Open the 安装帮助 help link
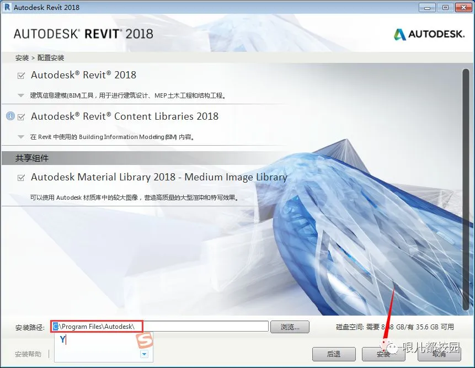This screenshot has height=368, width=475. [x=28, y=354]
